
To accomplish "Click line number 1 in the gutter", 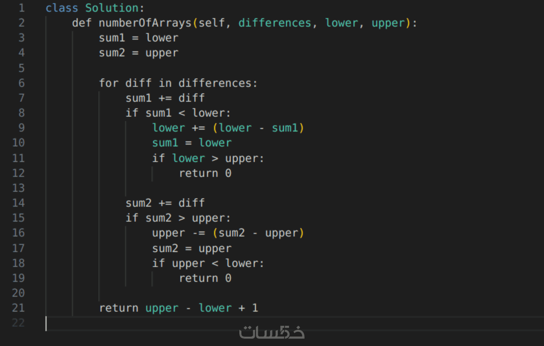I will (x=21, y=8).
